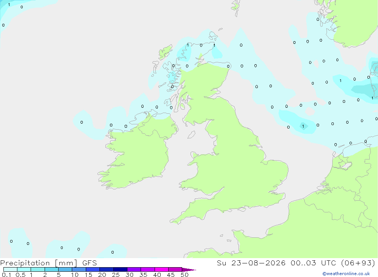Click the "25" legend scale label

point(116,275)
